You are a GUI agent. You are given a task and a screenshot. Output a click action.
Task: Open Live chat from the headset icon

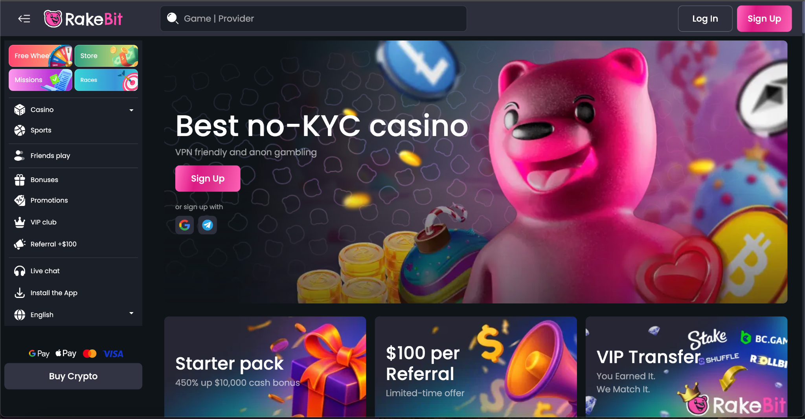pos(20,271)
